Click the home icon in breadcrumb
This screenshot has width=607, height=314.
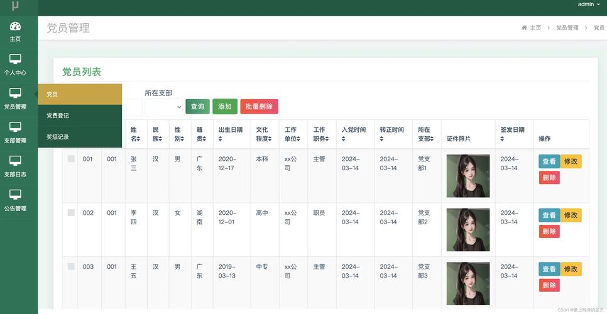524,28
